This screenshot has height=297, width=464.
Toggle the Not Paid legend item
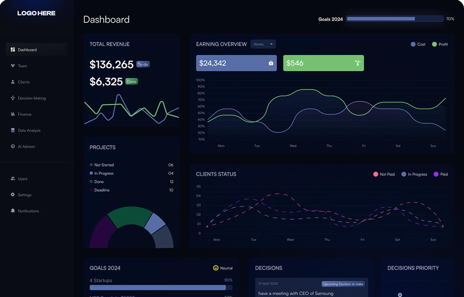383,174
